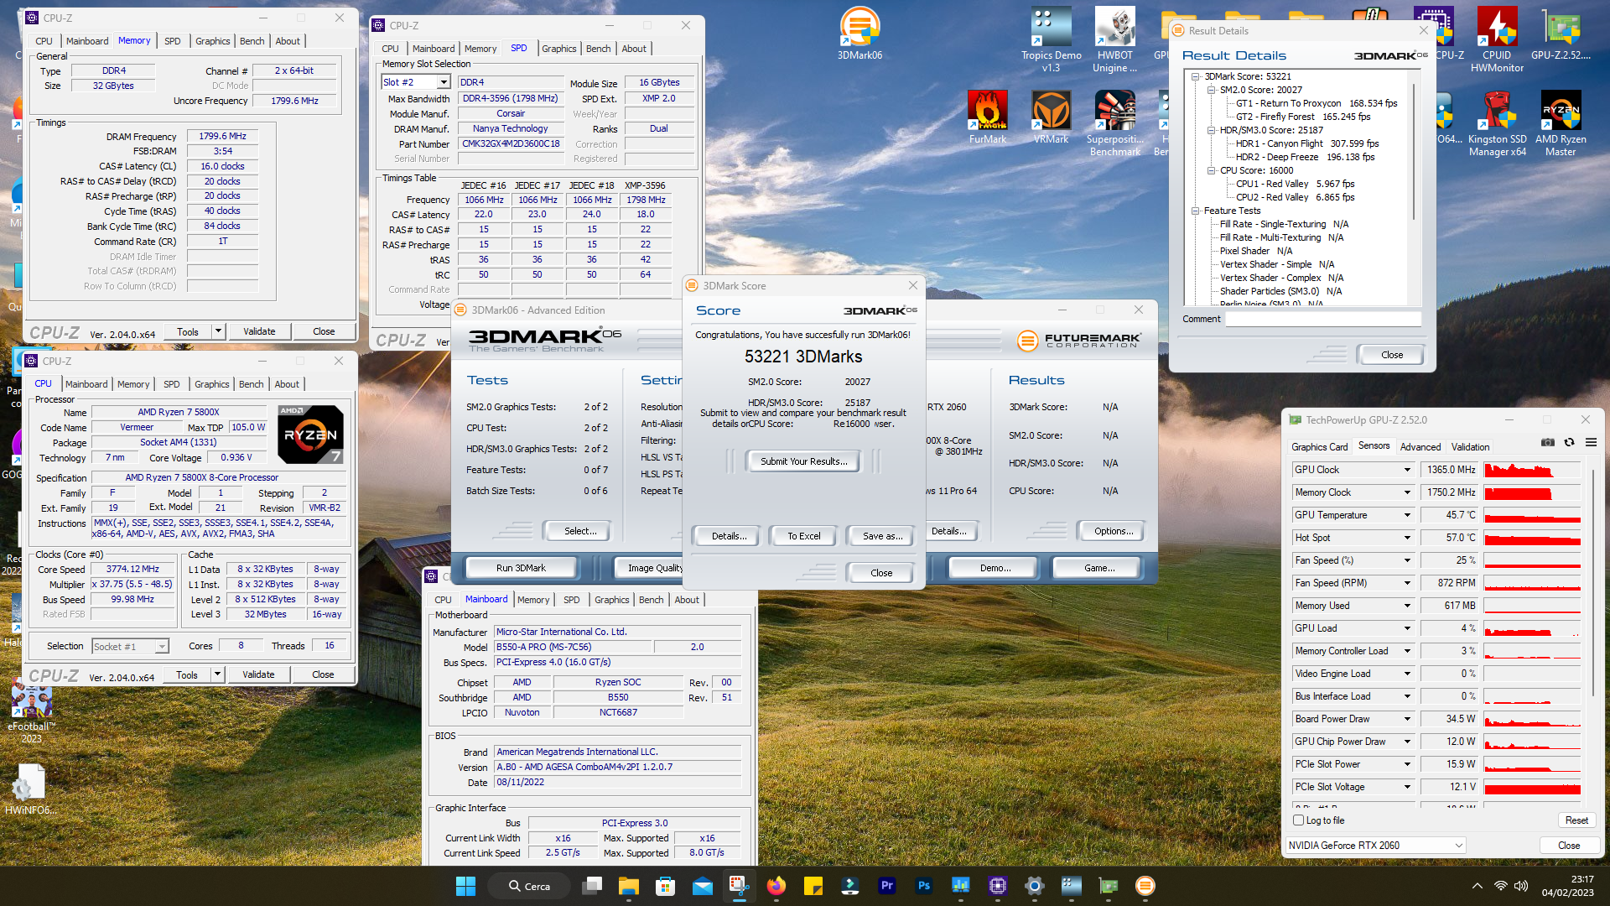Open Microsoft Store from taskbar

click(666, 886)
